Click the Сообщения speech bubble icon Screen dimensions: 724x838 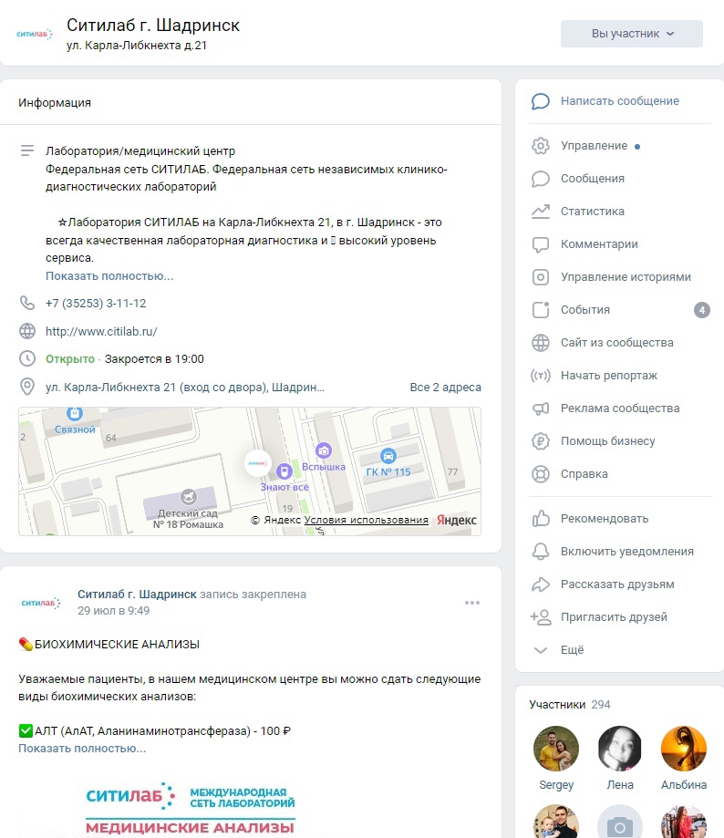(x=540, y=179)
